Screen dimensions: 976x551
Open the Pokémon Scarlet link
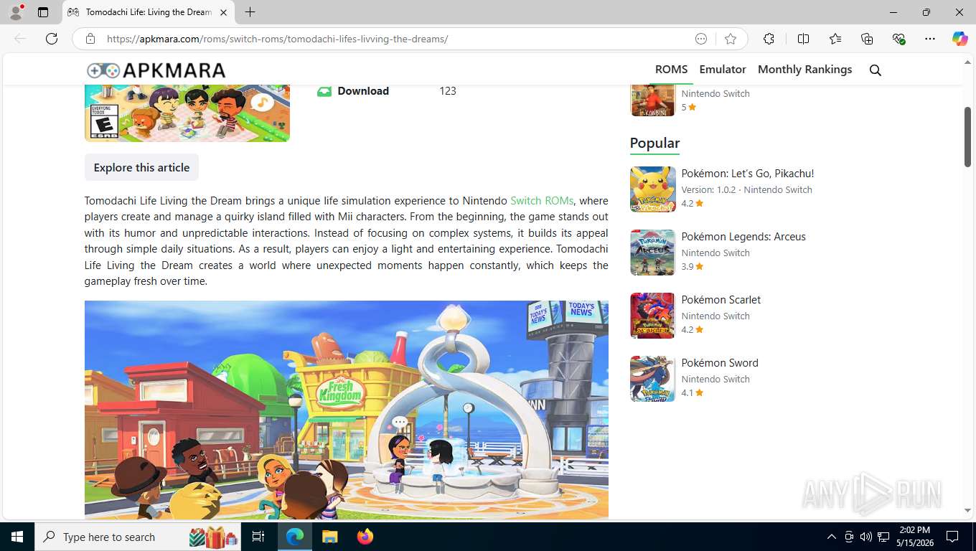click(721, 300)
